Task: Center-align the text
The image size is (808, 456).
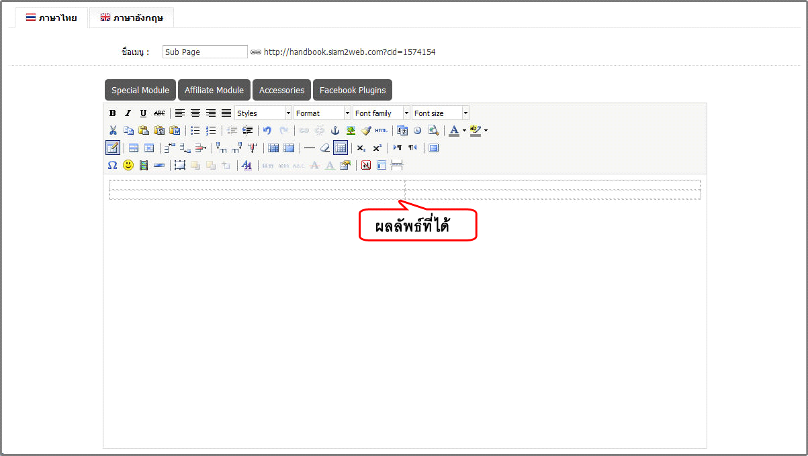Action: (195, 113)
